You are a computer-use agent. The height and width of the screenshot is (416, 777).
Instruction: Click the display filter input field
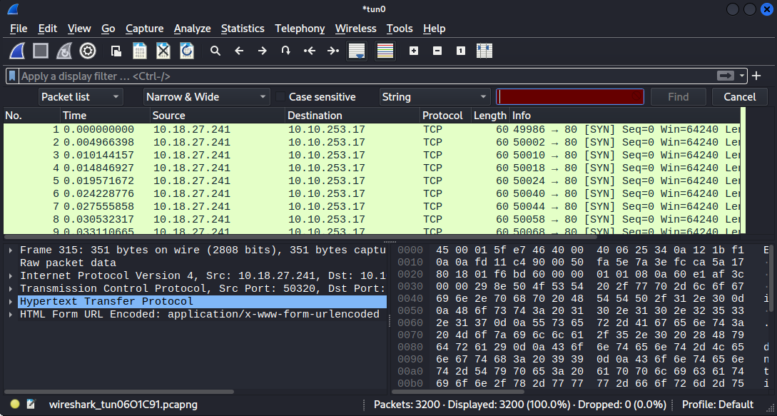367,76
